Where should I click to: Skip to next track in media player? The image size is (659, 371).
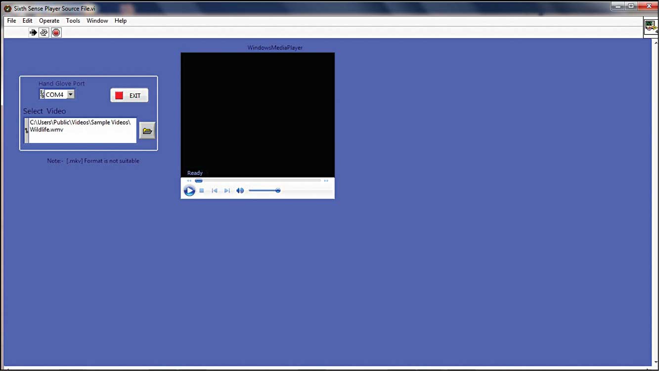[x=227, y=191]
